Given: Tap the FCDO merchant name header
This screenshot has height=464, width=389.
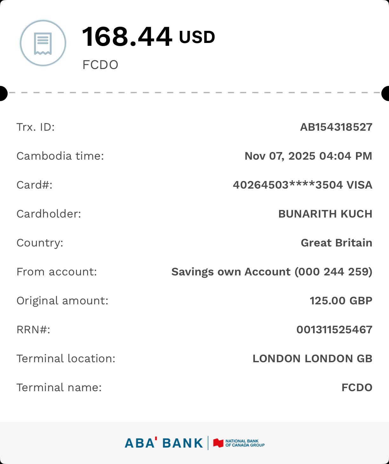Looking at the screenshot, I should [100, 65].
